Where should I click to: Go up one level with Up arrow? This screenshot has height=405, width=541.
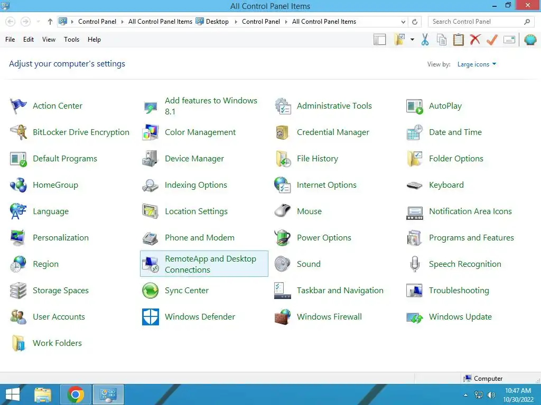[50, 22]
